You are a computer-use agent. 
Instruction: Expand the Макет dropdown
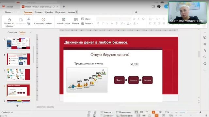79,23
